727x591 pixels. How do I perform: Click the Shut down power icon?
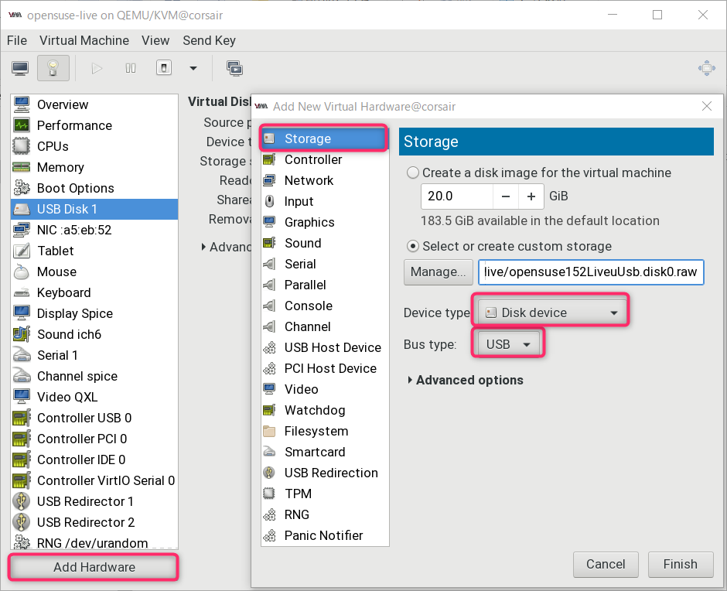pyautogui.click(x=164, y=68)
